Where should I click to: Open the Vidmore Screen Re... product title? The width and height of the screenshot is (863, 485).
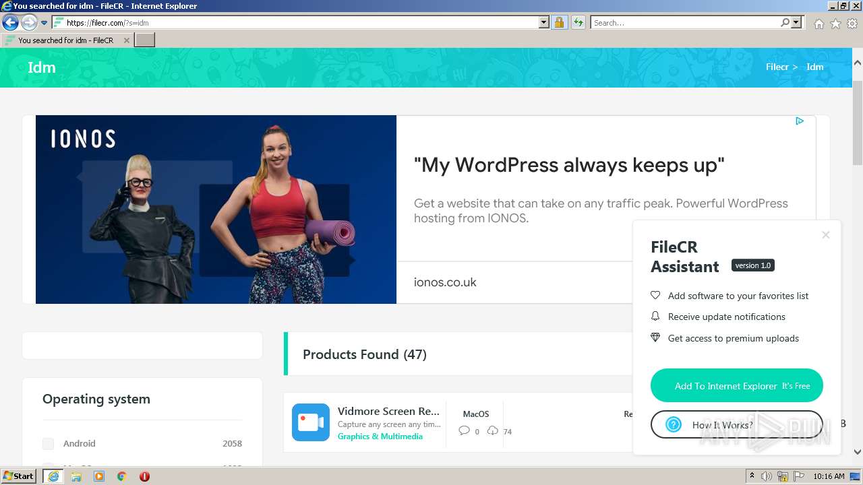tap(388, 411)
